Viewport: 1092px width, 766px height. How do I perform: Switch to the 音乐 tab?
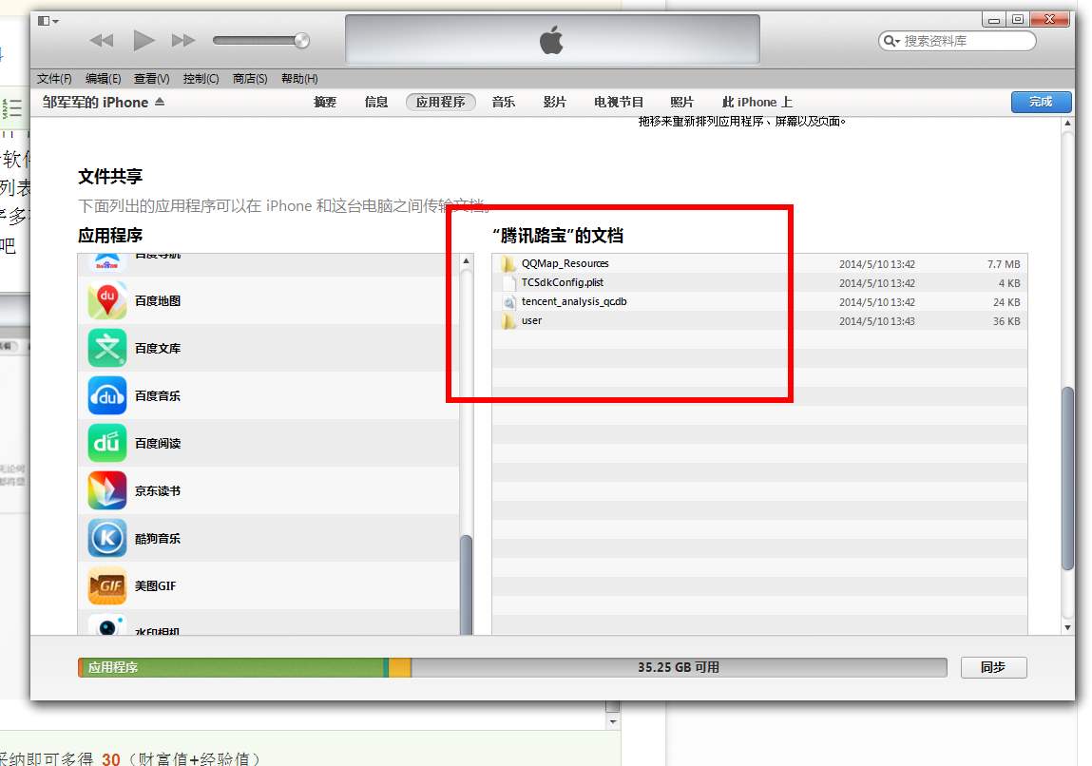504,103
